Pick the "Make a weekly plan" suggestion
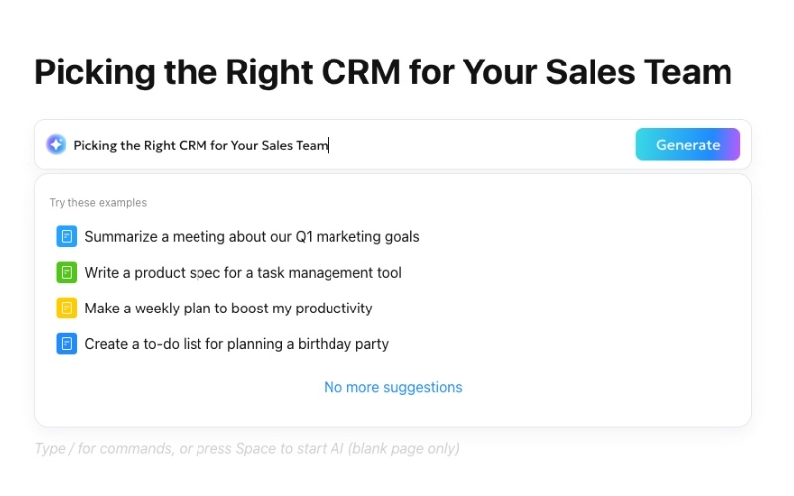 click(x=228, y=309)
